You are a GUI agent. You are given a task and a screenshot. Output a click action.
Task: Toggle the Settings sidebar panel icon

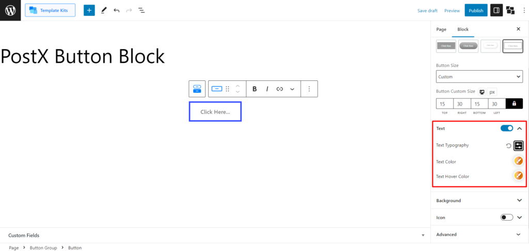pos(496,10)
